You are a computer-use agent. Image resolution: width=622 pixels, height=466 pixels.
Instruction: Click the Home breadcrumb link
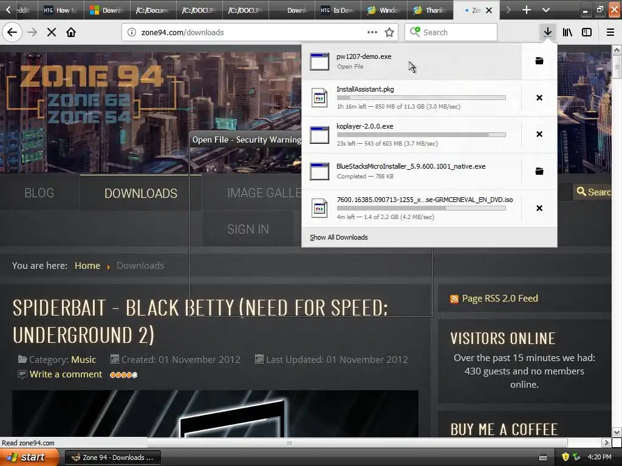click(x=87, y=266)
